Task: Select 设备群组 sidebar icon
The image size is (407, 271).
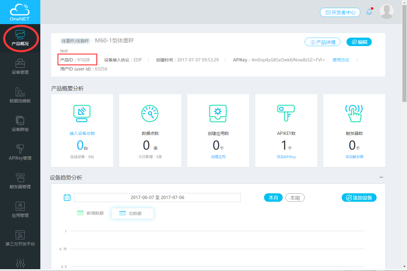Action: [x=20, y=124]
